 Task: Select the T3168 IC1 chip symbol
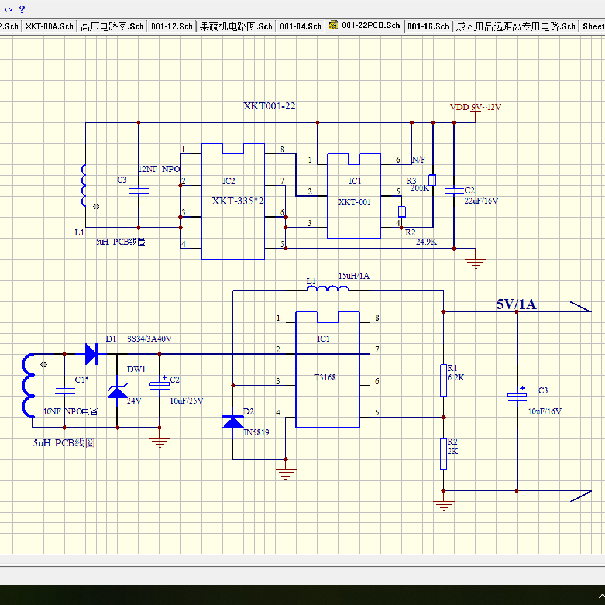328,370
